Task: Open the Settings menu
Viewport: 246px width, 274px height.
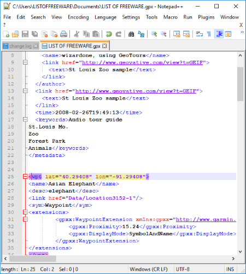Action: tap(131, 17)
